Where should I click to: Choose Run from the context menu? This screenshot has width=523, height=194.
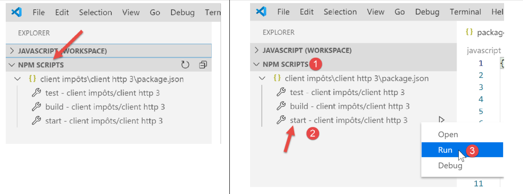tap(445, 150)
